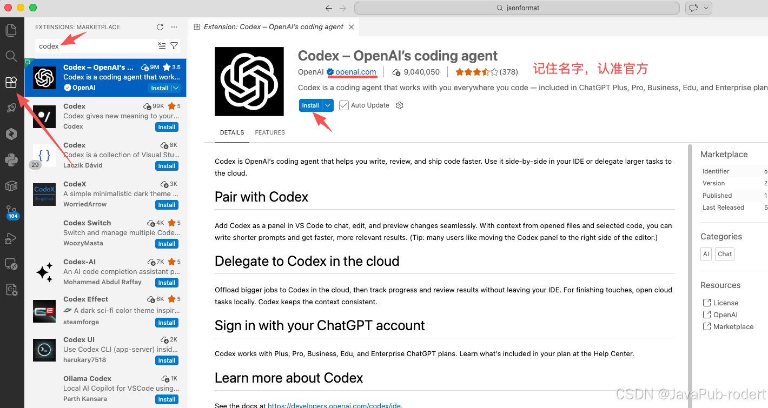Install Codex-AI by Mohammed Abdul Raffay
This screenshot has width=768, height=408.
coord(167,283)
